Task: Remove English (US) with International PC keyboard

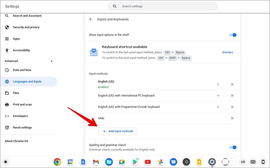Action: 232,96
